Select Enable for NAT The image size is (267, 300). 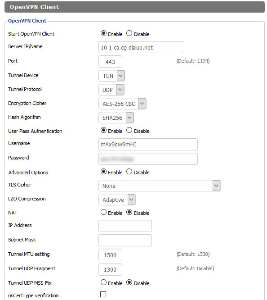(x=103, y=212)
